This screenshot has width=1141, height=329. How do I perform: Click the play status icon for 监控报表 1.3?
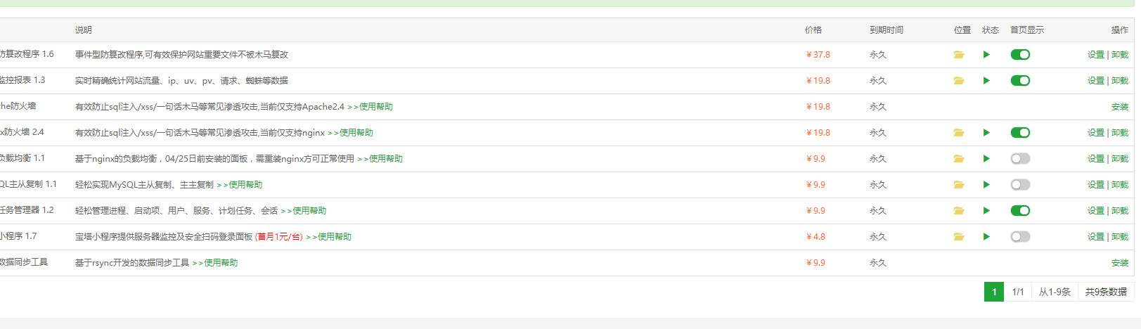point(986,81)
